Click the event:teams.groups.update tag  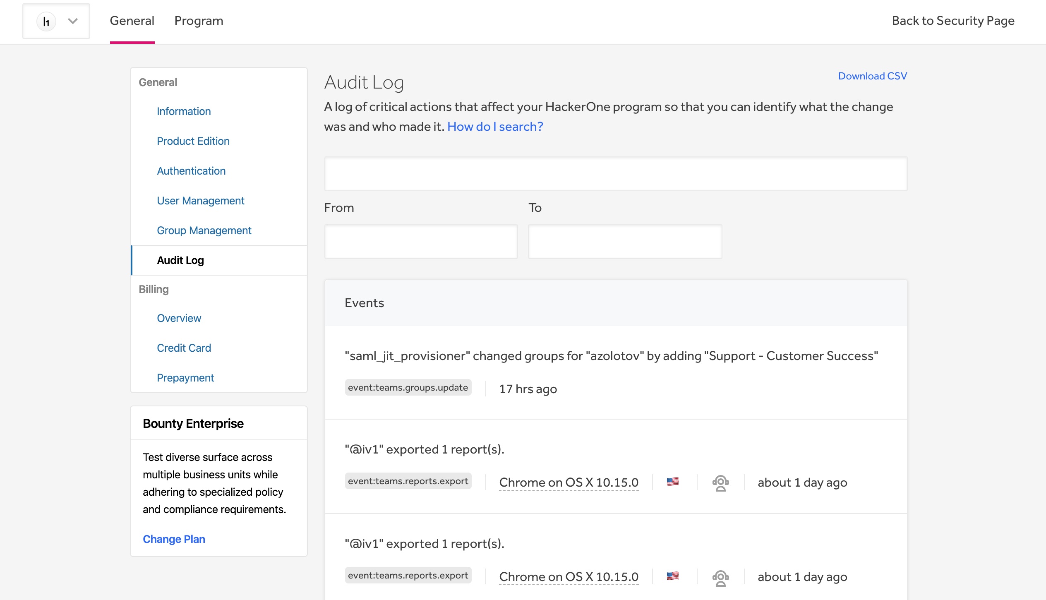408,388
